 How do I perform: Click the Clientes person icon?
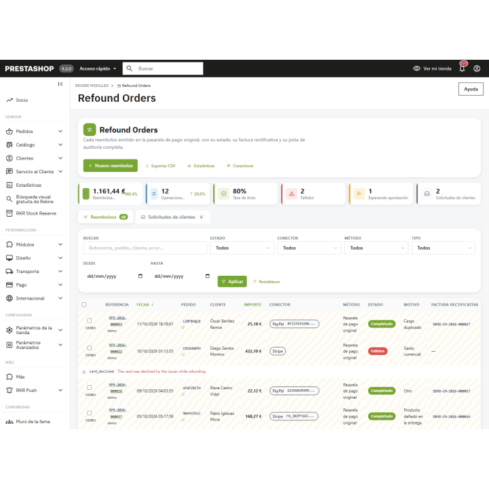(x=10, y=158)
